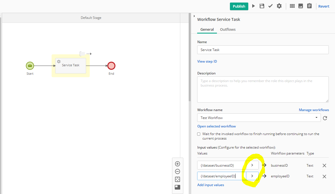The height and width of the screenshot is (194, 335).
Task: Click the clipboard icon in toolbar
Action: pyautogui.click(x=309, y=6)
